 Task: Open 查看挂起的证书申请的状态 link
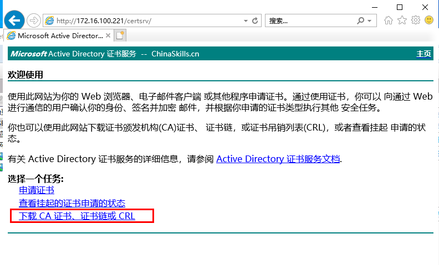tap(72, 203)
